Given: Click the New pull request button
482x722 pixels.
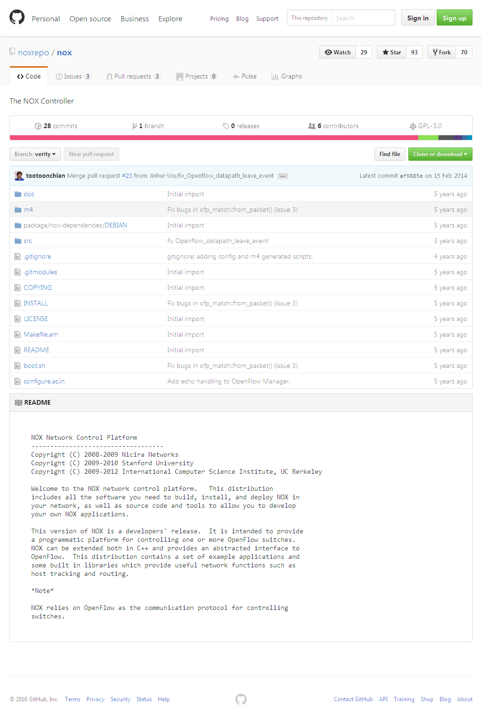Looking at the screenshot, I should pyautogui.click(x=91, y=154).
